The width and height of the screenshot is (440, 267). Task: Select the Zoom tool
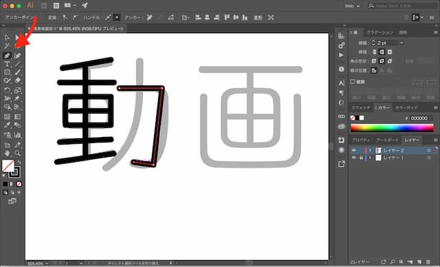pos(17,153)
